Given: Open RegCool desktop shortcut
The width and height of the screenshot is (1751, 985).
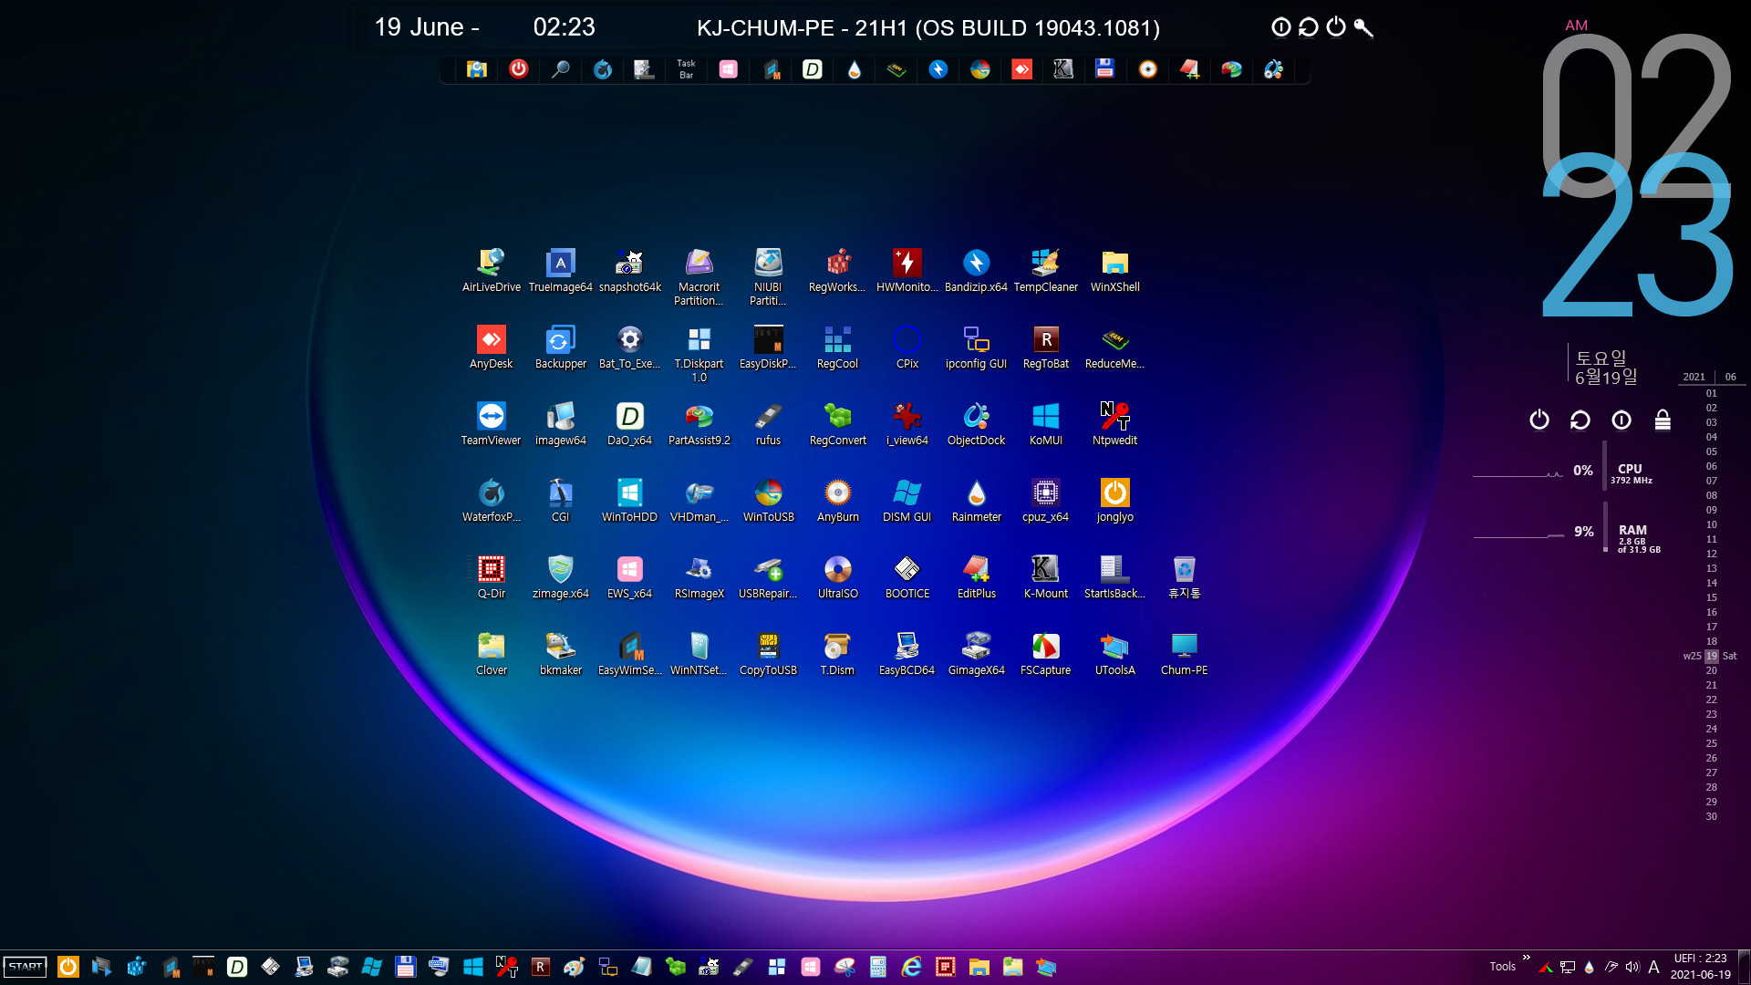Looking at the screenshot, I should pos(837,347).
